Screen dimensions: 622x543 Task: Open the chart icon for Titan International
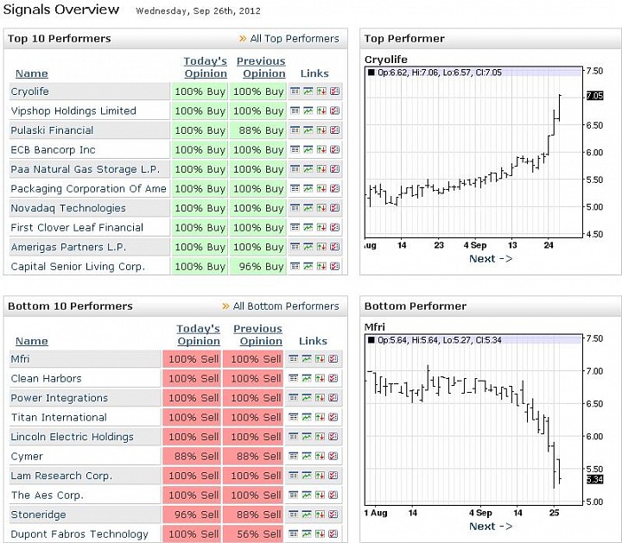307,417
